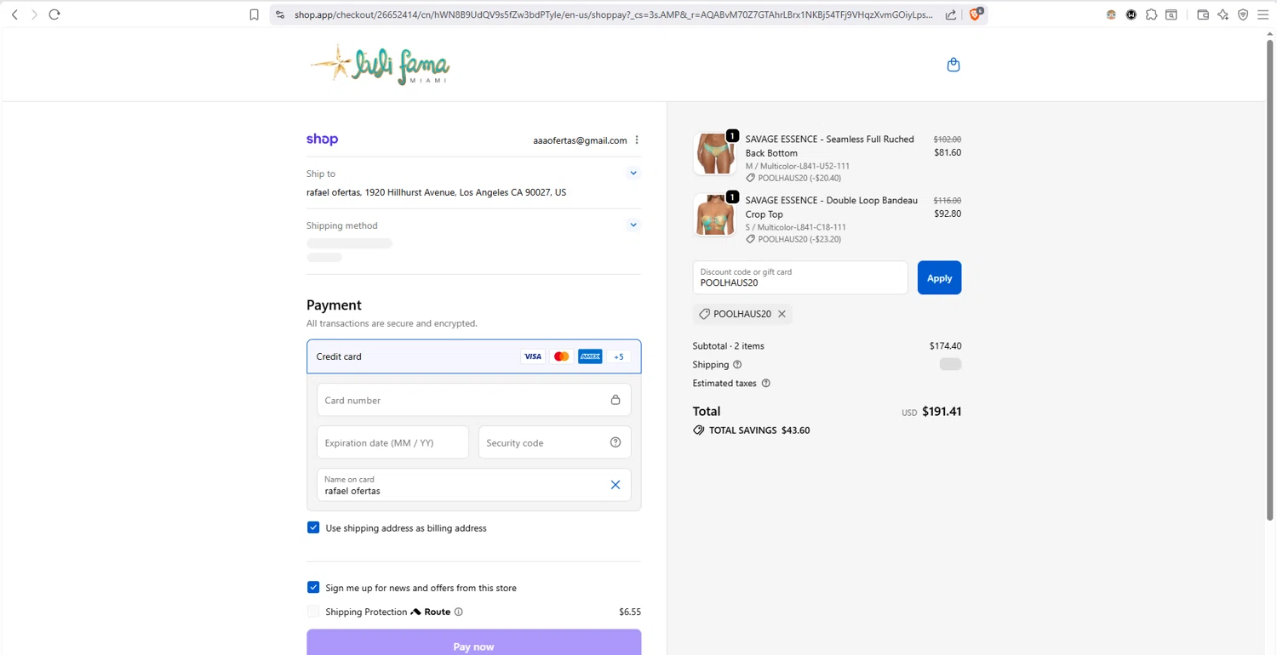Click the browser address bar URL
This screenshot has height=655, width=1277.
(613, 14)
